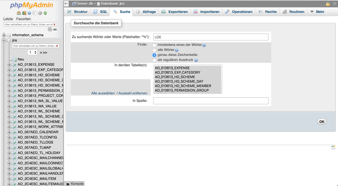Focus search words field containing LOE
Image resolution: width=338 pixels, height=186 pixels.
tap(211, 37)
